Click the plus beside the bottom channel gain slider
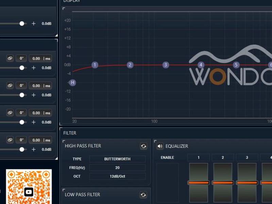This screenshot has height=204, width=272. tap(33, 149)
